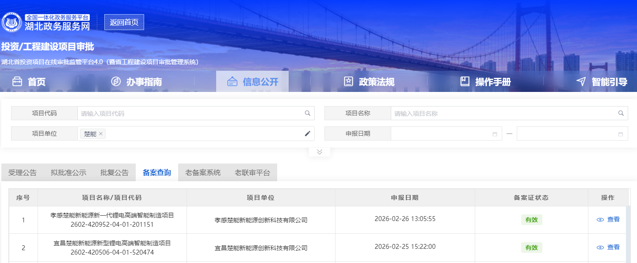This screenshot has height=263, width=637.
Task: Click the pencil edit icon in 项目单位 field
Action: (308, 133)
